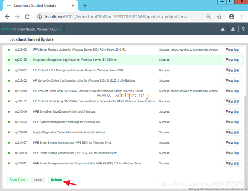
Task: Open the user session icon in SUM header
Action: coord(233,29)
